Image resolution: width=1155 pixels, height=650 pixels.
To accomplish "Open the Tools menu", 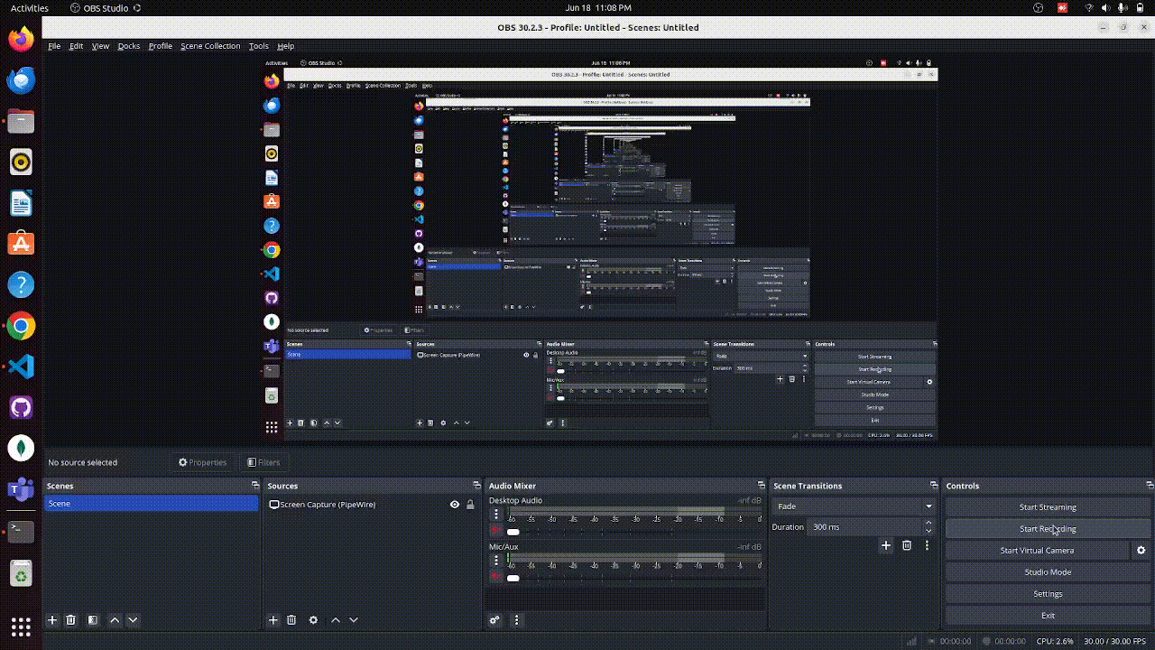I will 259,46.
